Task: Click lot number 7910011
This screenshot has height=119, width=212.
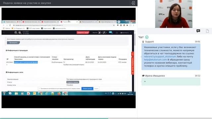Action: click(70, 85)
